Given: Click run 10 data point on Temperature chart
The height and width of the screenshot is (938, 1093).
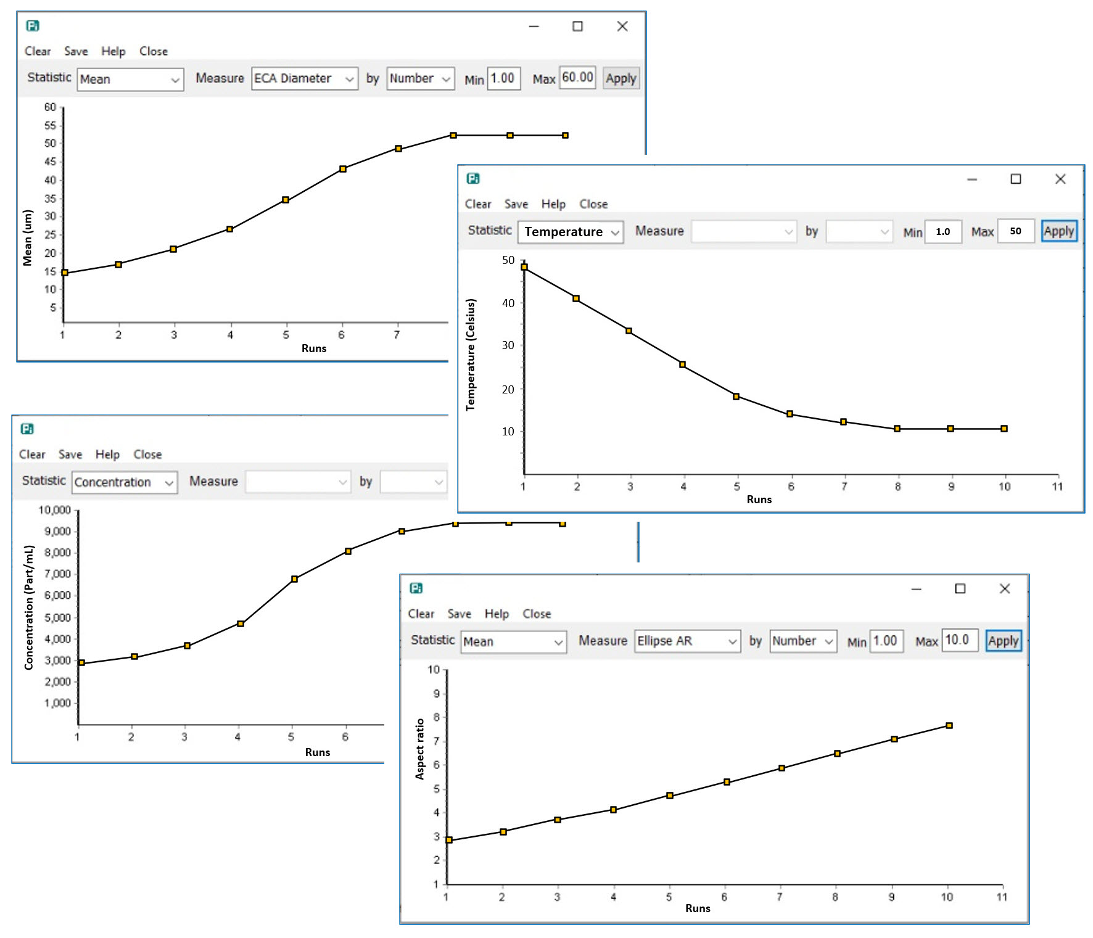Looking at the screenshot, I should pyautogui.click(x=1004, y=429).
